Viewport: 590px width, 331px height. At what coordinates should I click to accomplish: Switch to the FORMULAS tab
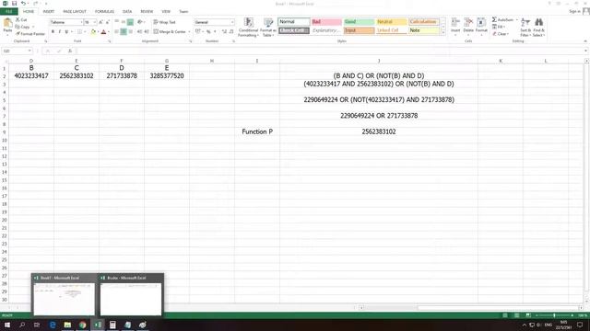104,12
